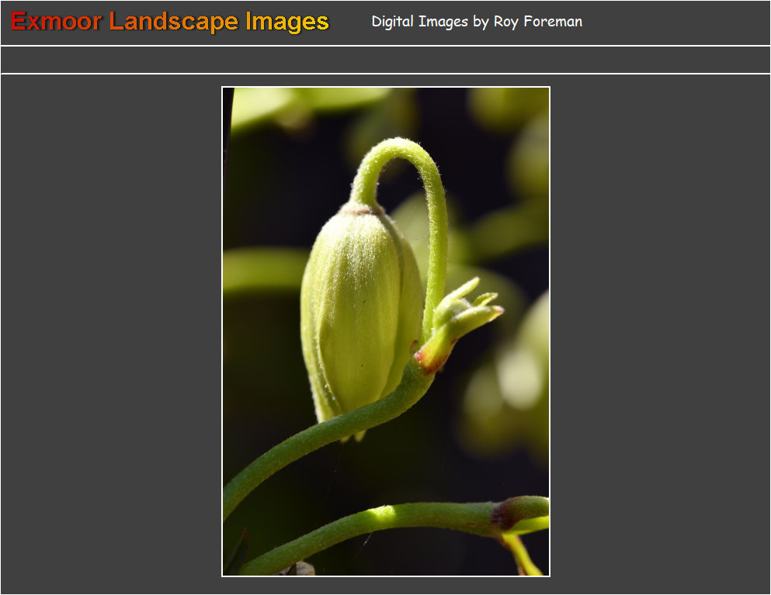Click the word "Landscape" in the header

click(x=174, y=22)
